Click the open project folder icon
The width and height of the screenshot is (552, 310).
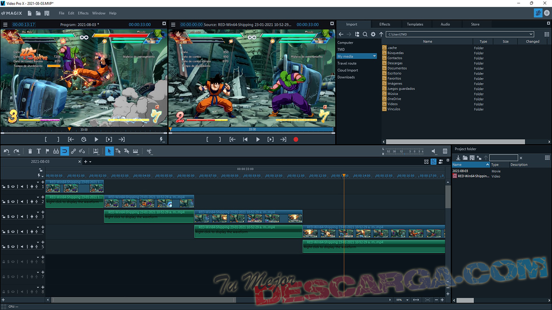click(38, 13)
